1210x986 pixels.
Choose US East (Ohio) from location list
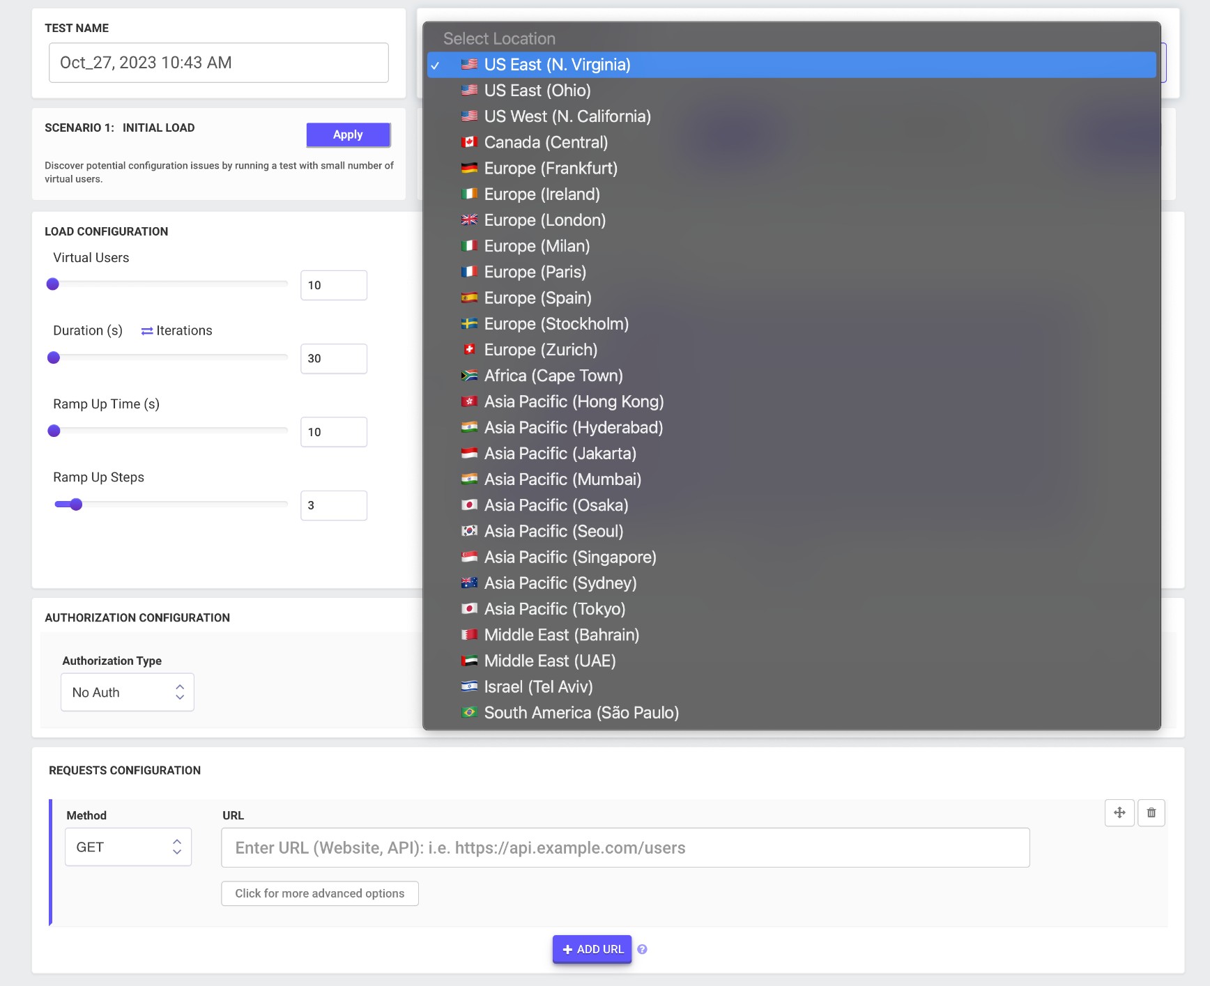pos(791,91)
